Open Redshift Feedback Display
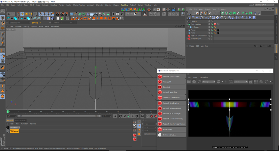The width and height of the screenshot is (279, 151). (x=172, y=119)
